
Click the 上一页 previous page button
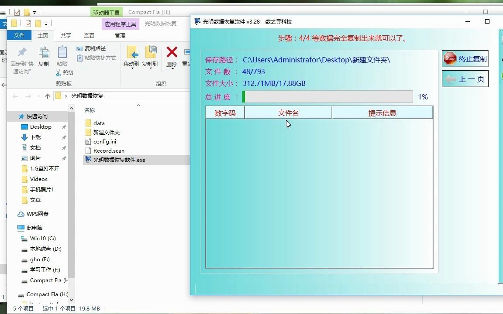[465, 79]
